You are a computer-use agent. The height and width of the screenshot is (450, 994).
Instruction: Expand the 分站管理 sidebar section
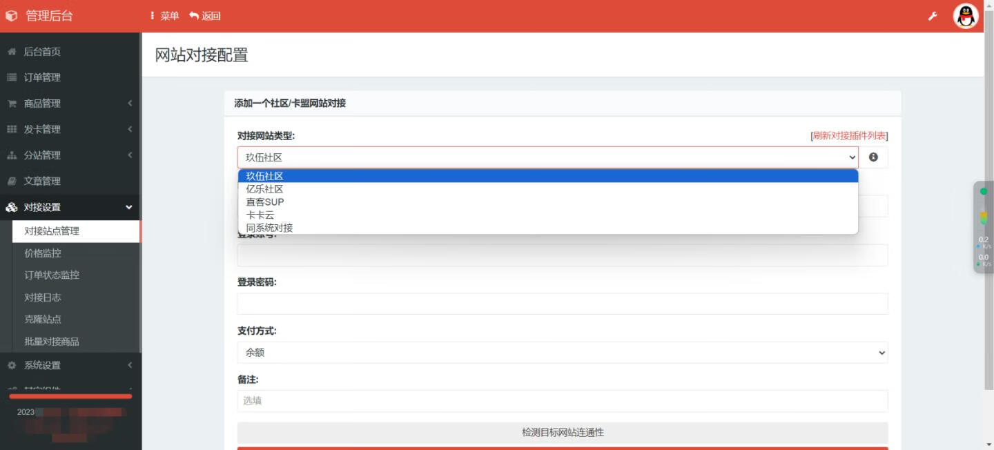click(69, 155)
